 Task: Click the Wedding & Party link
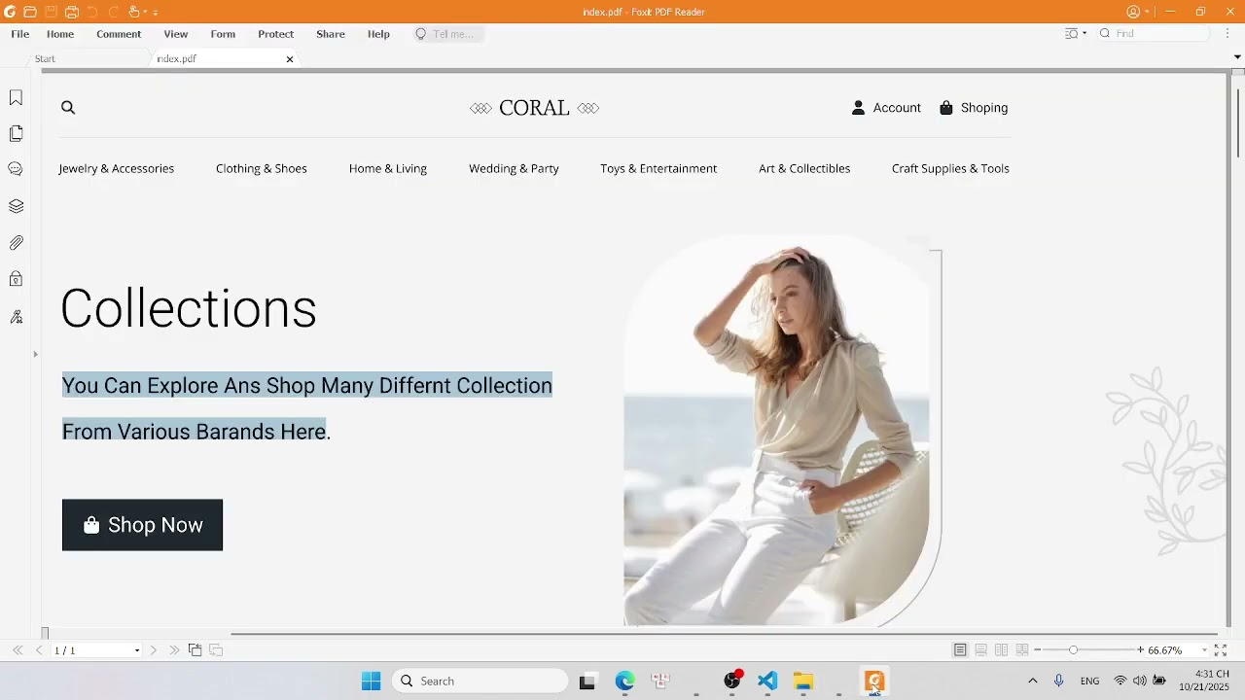pos(514,168)
